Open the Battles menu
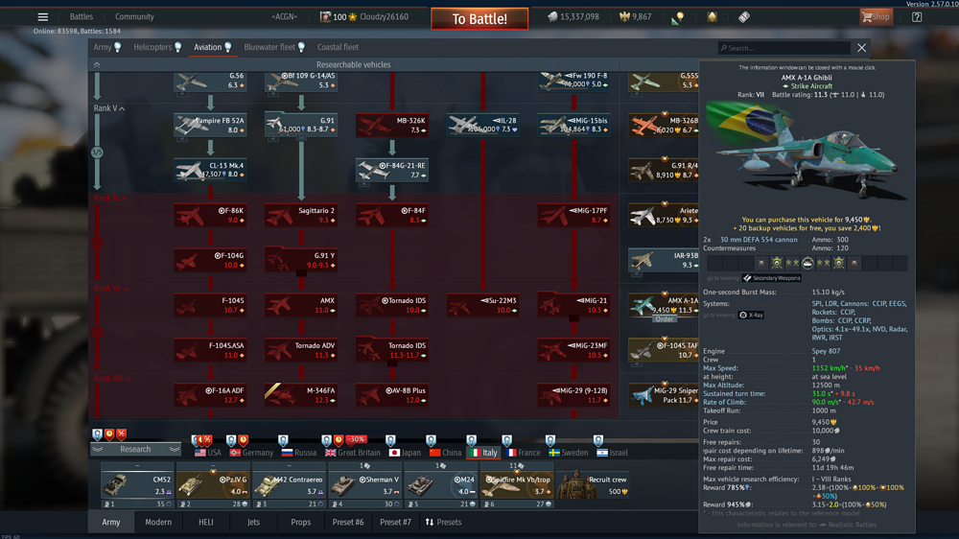Image resolution: width=959 pixels, height=539 pixels. (x=81, y=17)
